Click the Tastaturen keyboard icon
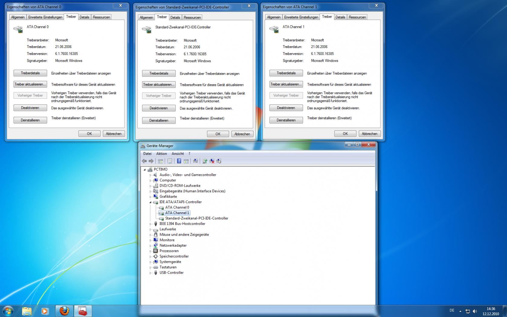 [x=156, y=267]
